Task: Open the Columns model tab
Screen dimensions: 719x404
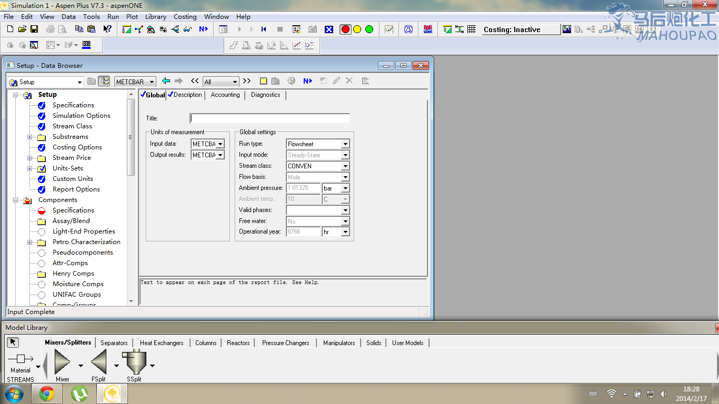Action: (x=206, y=343)
